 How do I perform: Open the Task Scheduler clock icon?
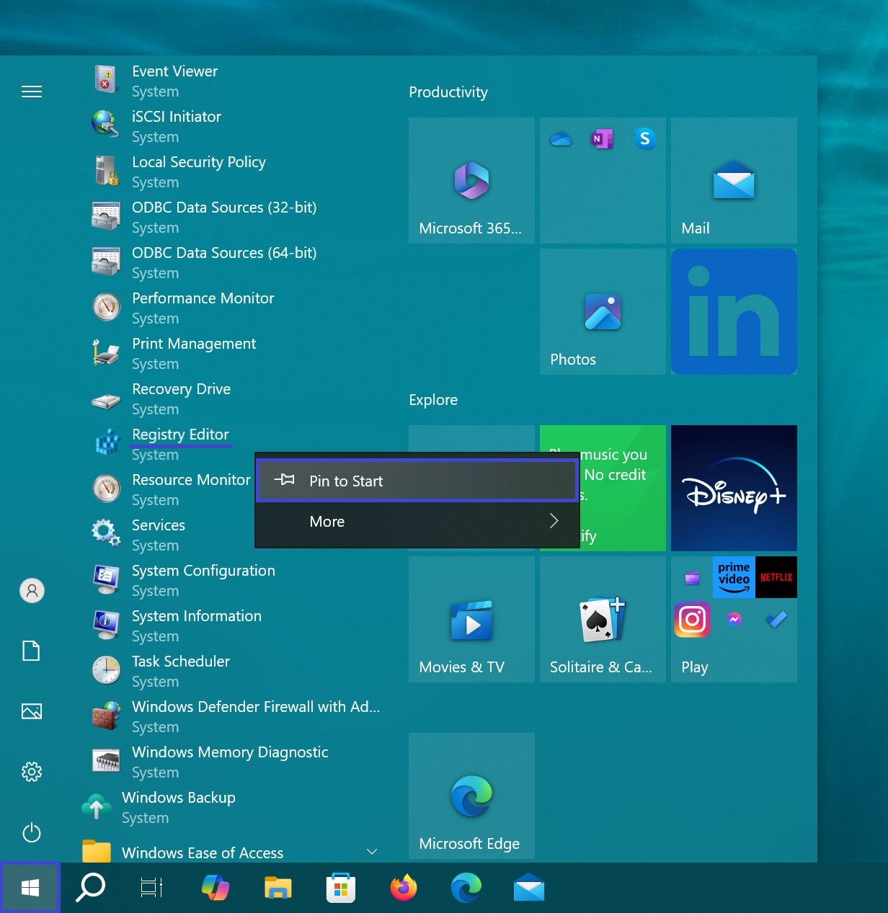point(106,670)
